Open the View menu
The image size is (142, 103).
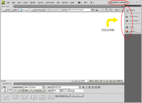(19, 3)
